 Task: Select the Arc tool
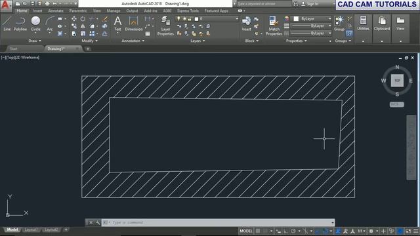pos(50,24)
